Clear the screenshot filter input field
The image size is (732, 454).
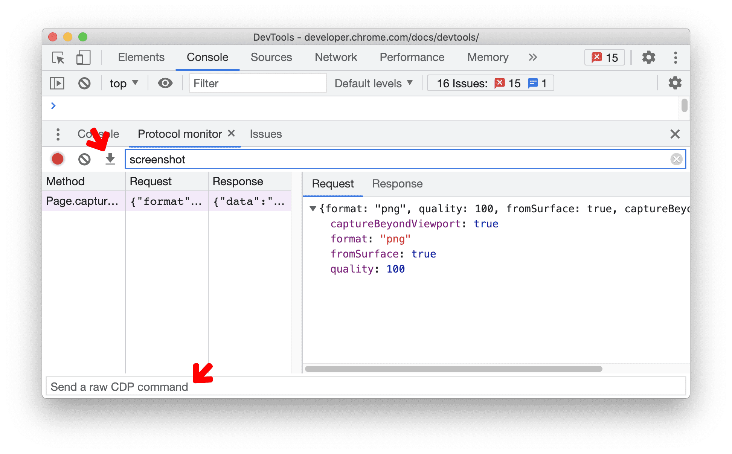pyautogui.click(x=677, y=159)
